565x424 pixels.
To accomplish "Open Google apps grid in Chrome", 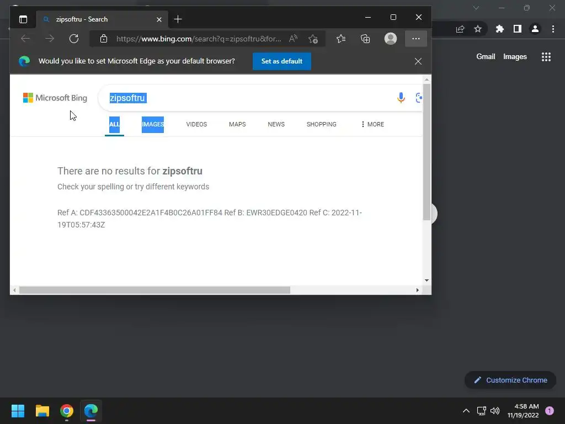I will [546, 57].
